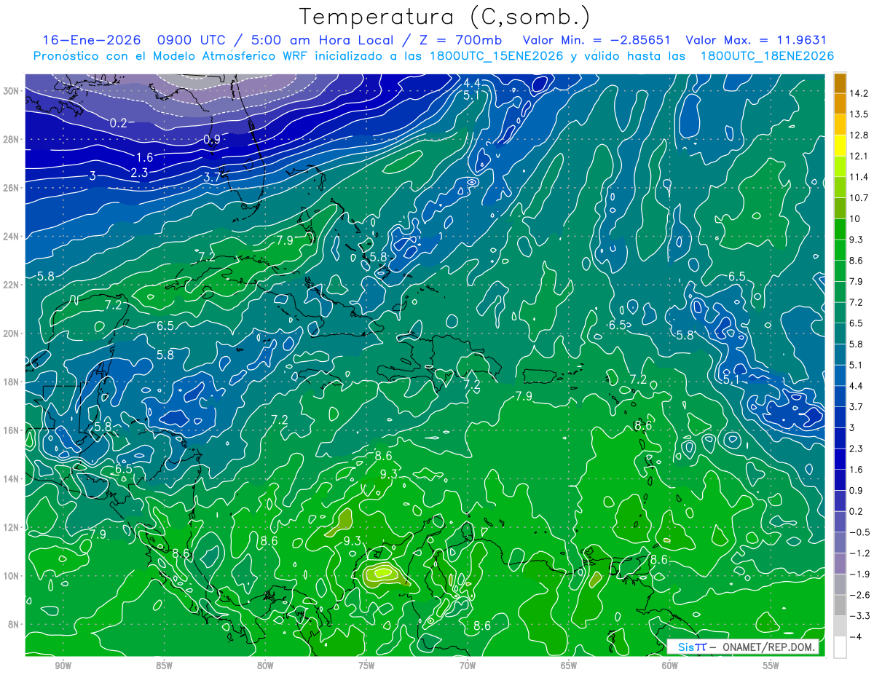Click the 8N latitude axis label
The width and height of the screenshot is (874, 675).
pyautogui.click(x=13, y=624)
